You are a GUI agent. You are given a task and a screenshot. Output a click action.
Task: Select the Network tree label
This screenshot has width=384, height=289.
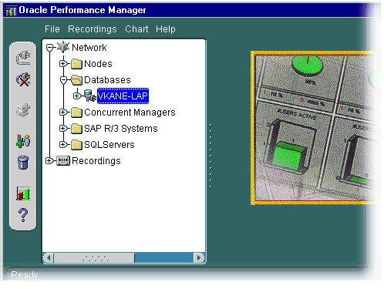[x=89, y=48]
